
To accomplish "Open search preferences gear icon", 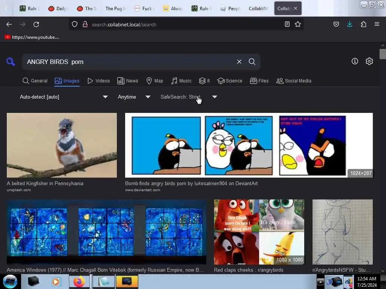I will (369, 61).
